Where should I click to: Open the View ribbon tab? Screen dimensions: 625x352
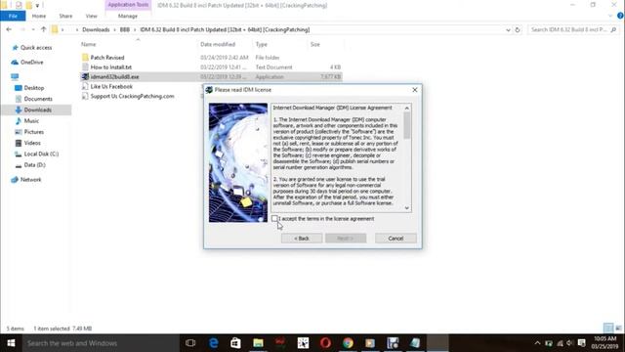point(91,16)
